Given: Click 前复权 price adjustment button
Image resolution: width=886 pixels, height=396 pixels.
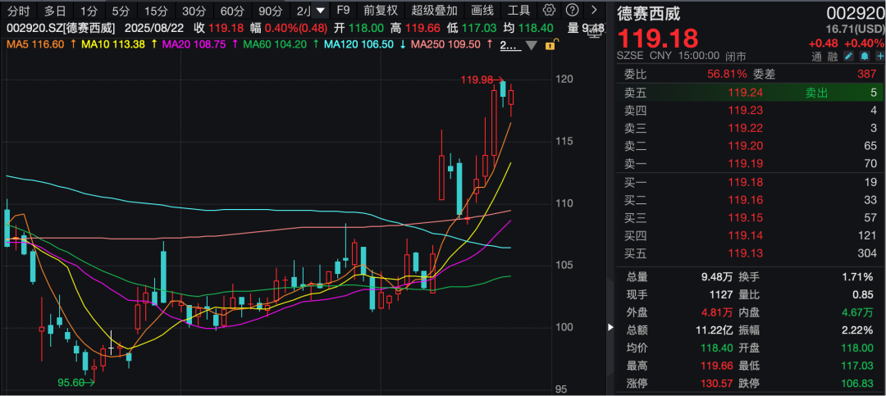Looking at the screenshot, I should pyautogui.click(x=381, y=11).
